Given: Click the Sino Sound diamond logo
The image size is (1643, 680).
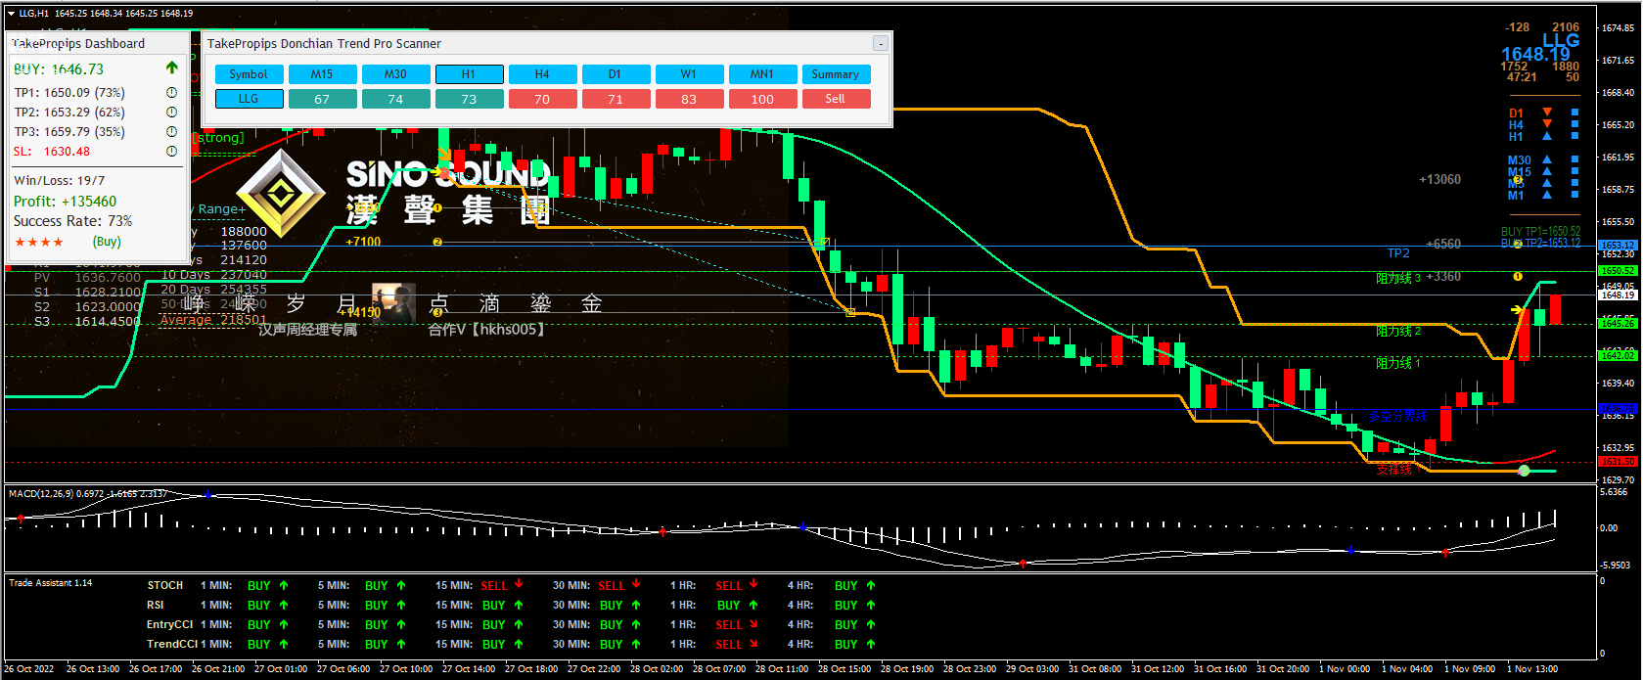Looking at the screenshot, I should (x=282, y=194).
